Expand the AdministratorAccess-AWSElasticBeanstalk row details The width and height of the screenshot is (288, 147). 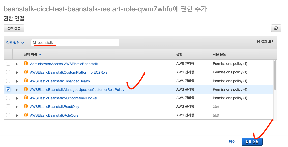click(17, 64)
